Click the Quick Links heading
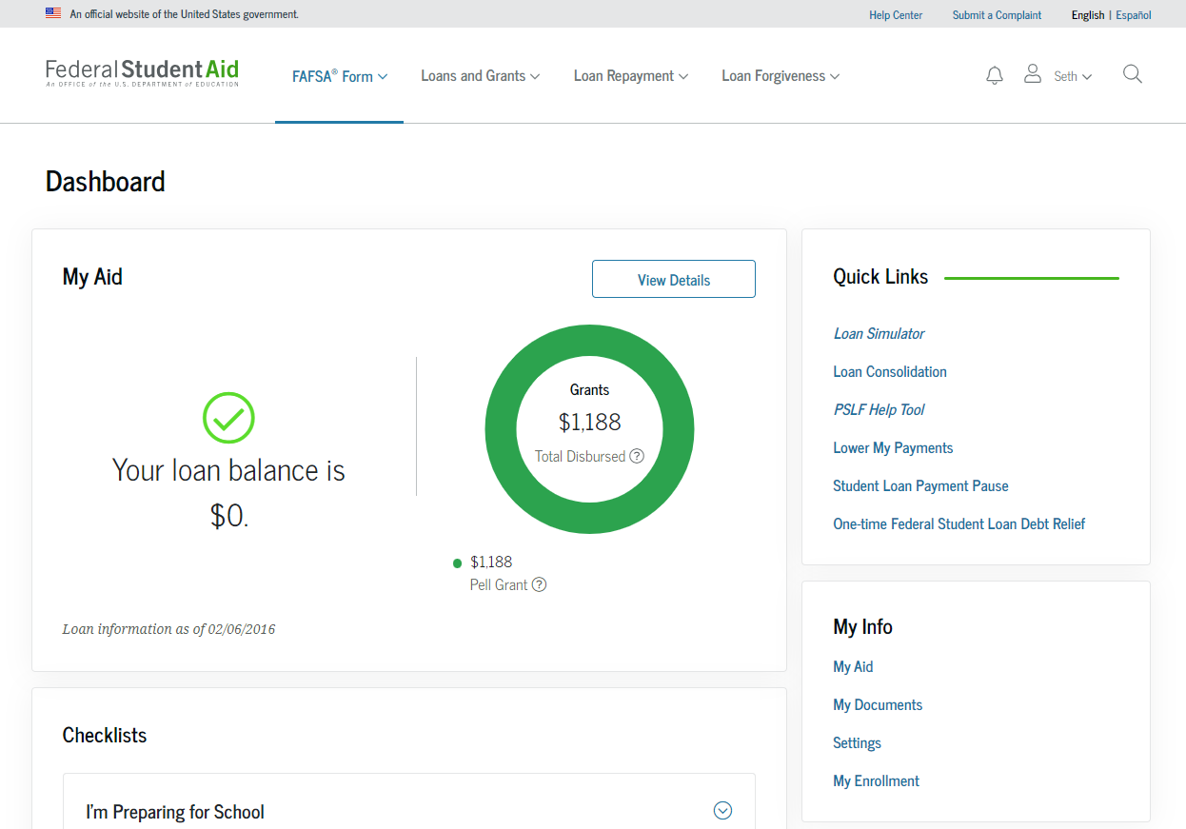Image resolution: width=1186 pixels, height=829 pixels. [x=880, y=277]
